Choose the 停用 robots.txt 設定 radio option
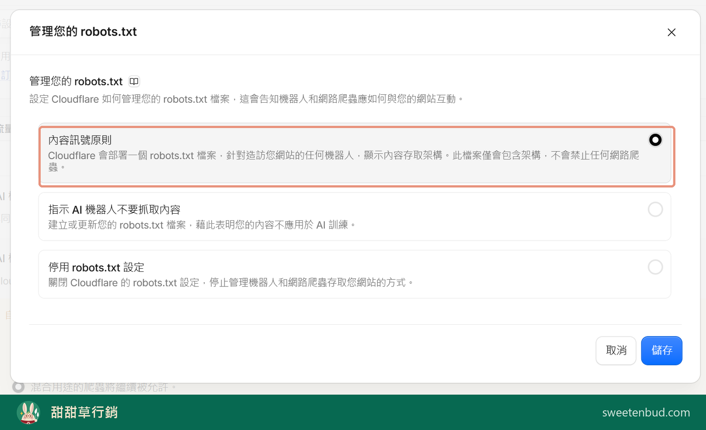Screen dimensions: 706x430 tap(655, 267)
